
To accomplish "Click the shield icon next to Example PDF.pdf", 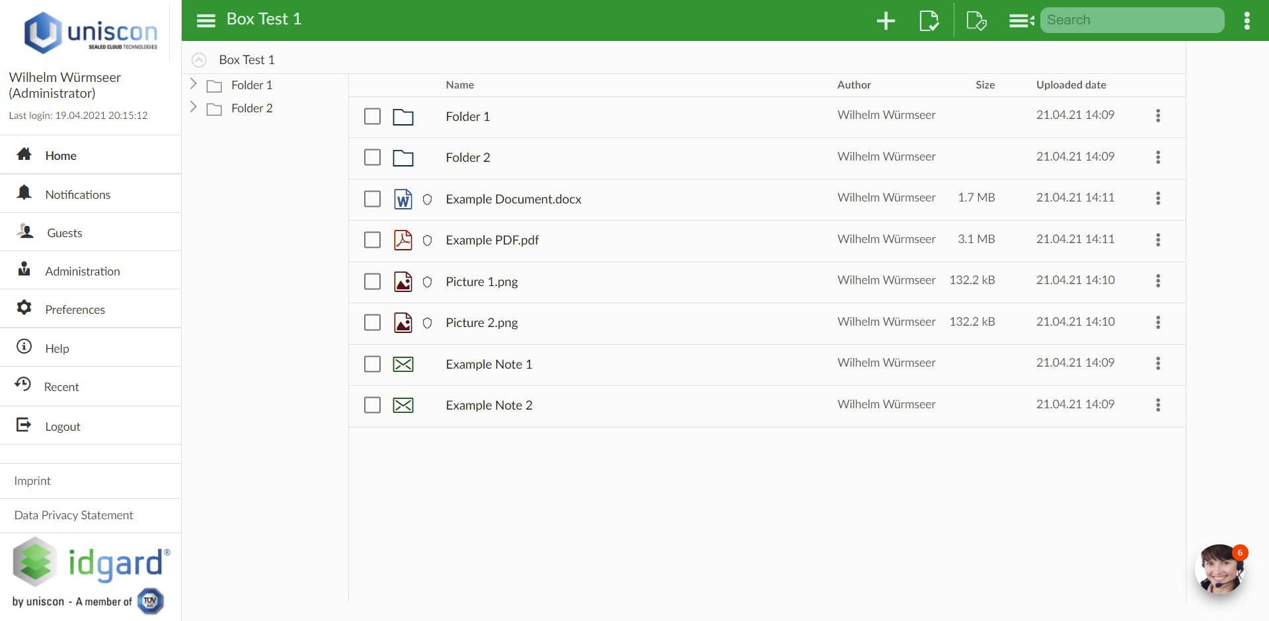I will [428, 240].
